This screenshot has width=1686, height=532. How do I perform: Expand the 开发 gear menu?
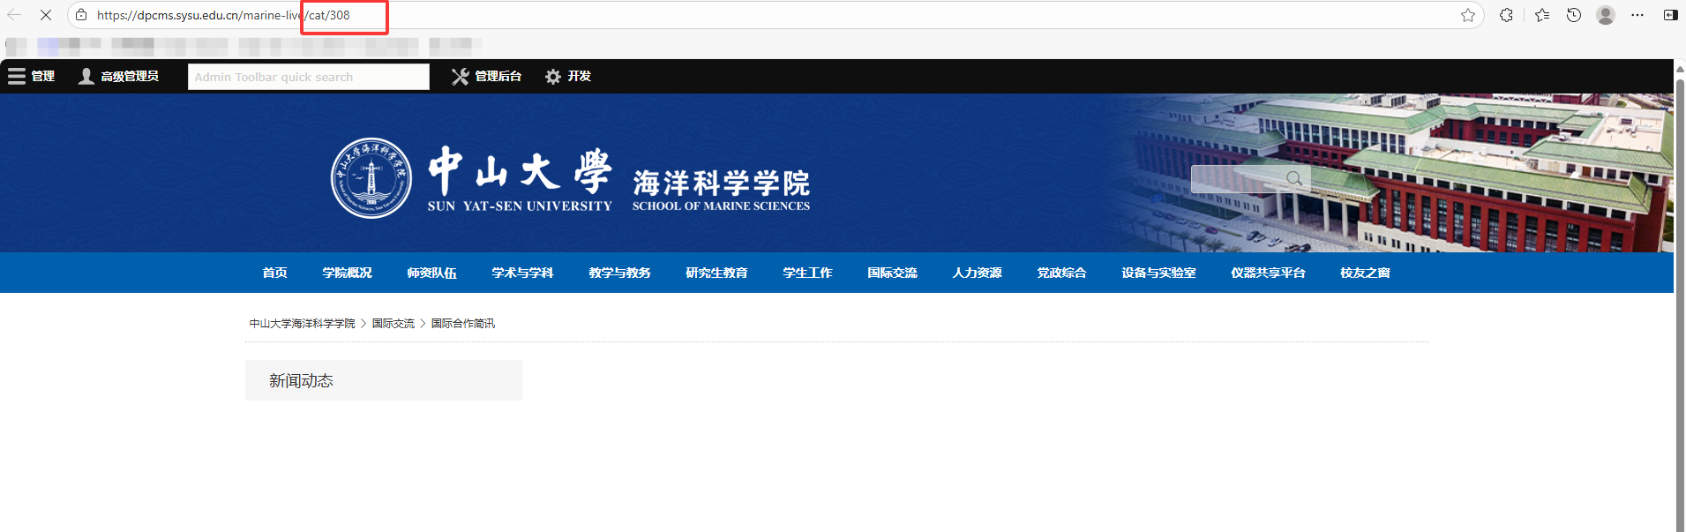568,77
